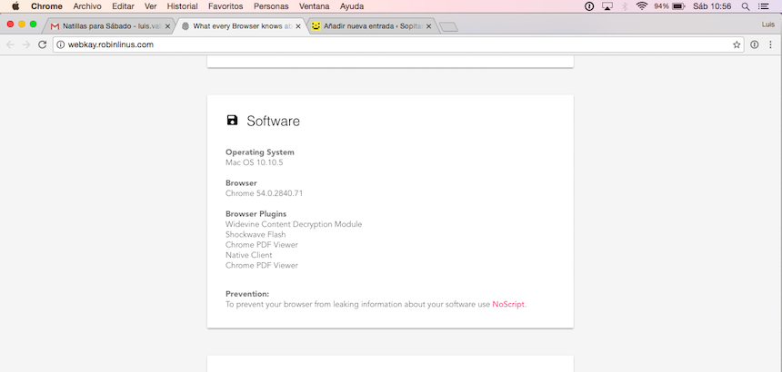The image size is (782, 372).
Task: Open the Wi-Fi status menu
Action: (x=642, y=6)
